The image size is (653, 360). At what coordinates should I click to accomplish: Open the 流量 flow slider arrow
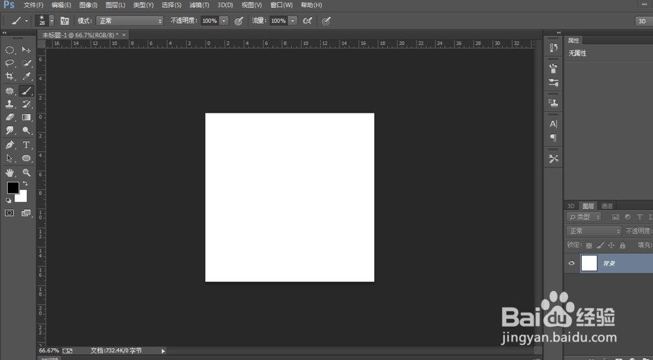tap(293, 21)
